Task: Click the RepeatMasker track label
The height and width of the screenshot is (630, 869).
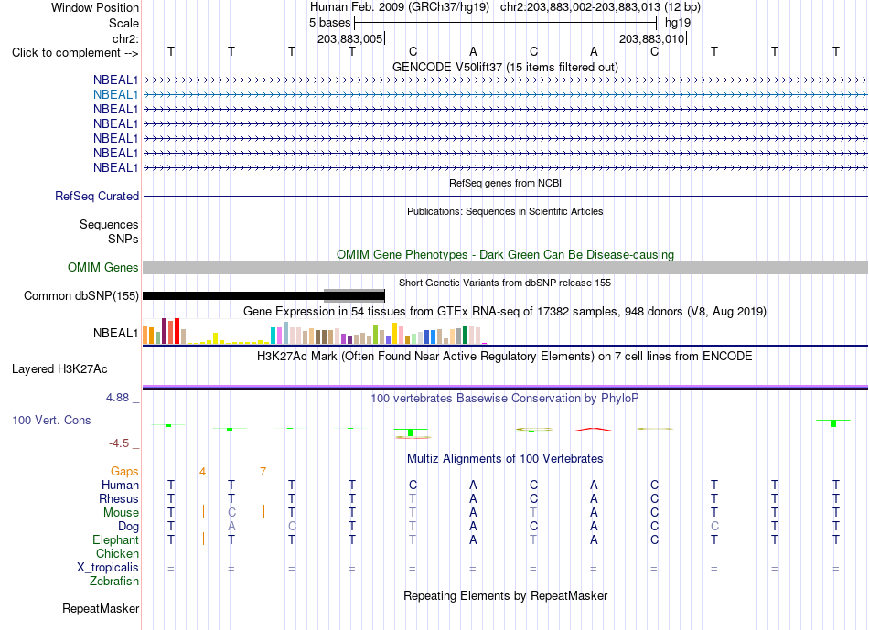Action: pos(101,609)
